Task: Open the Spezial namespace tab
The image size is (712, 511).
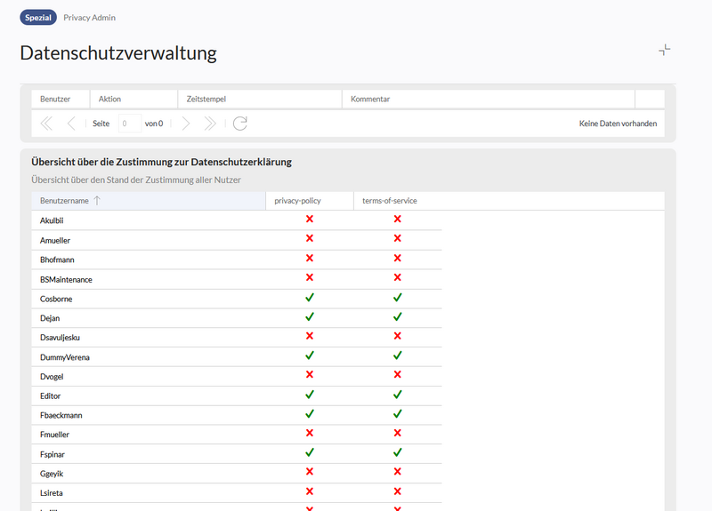Action: [x=38, y=18]
